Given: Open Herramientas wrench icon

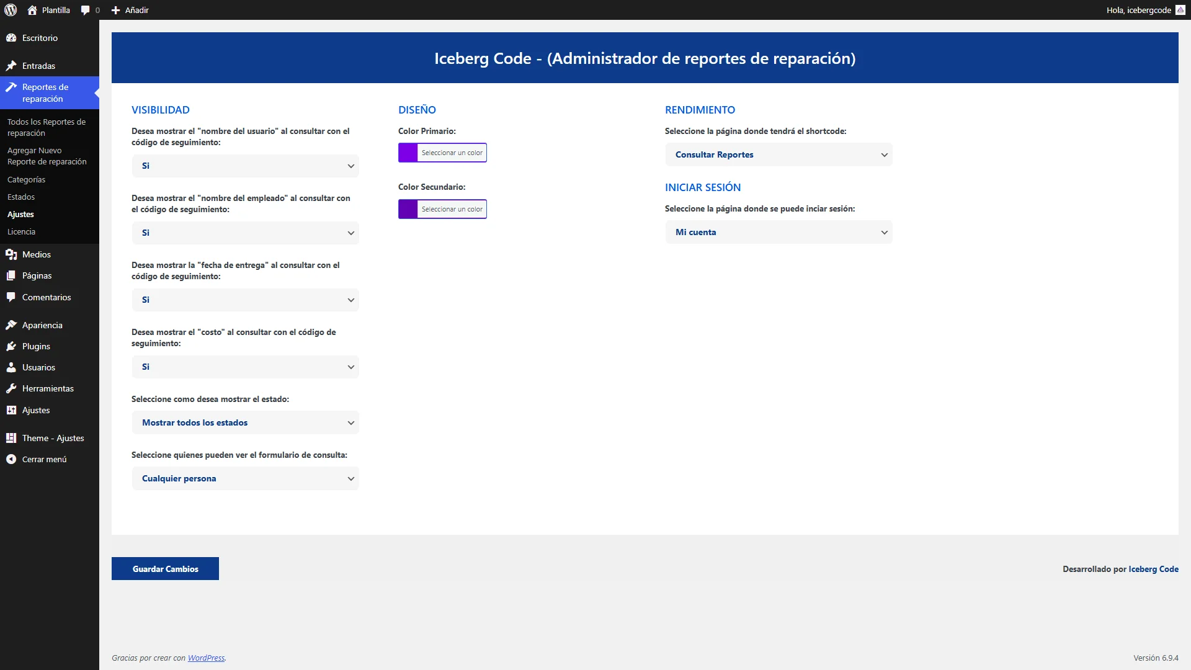Looking at the screenshot, I should click(x=11, y=388).
